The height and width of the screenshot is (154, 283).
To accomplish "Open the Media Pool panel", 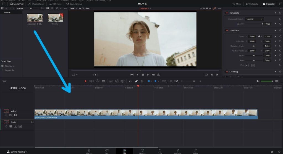I will point(17,4).
